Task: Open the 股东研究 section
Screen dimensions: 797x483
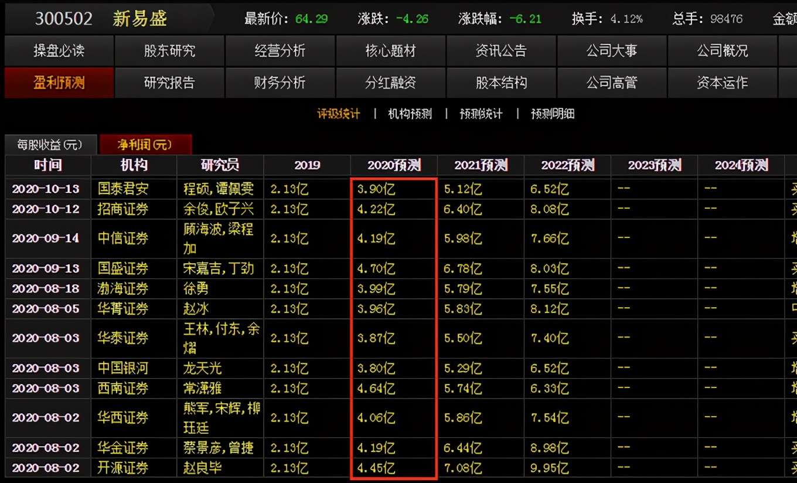Action: coord(169,50)
